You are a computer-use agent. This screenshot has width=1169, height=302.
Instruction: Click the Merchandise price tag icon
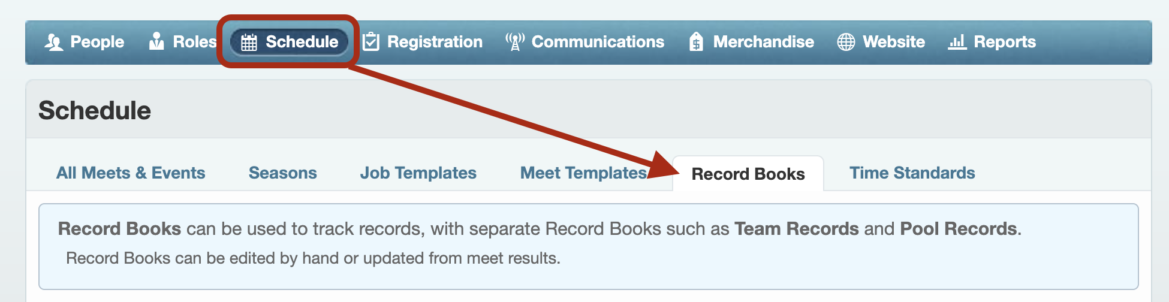696,41
